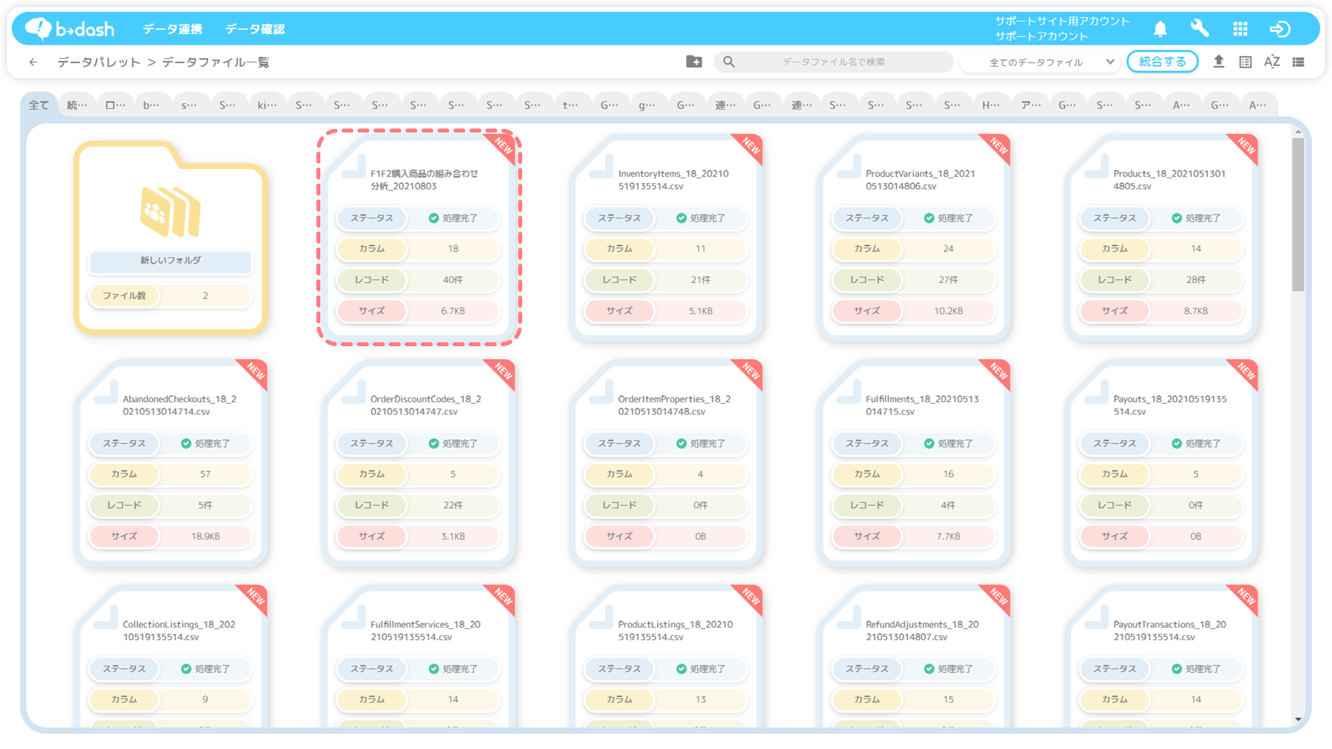Select the ア… tab
Screen dimensions: 1332x749
coord(1030,105)
